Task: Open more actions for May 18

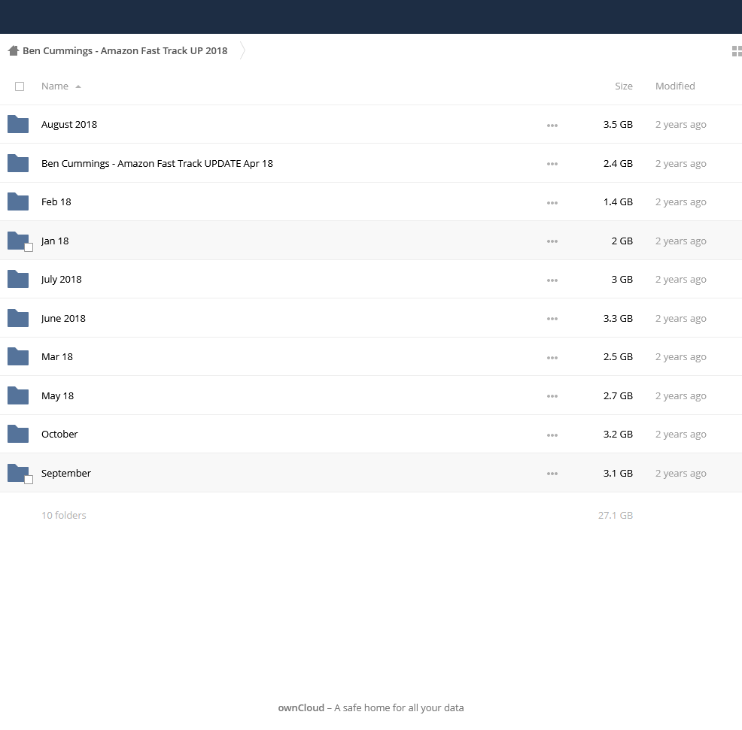Action: [x=552, y=397]
